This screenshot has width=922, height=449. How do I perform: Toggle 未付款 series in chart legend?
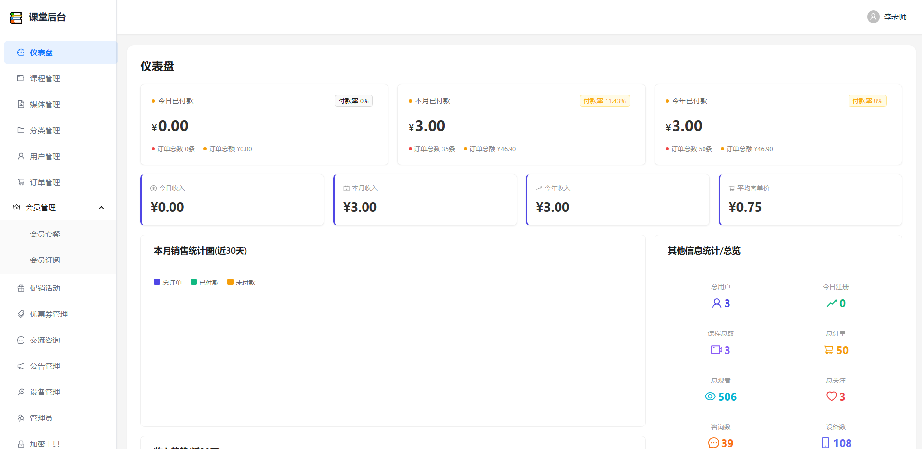[x=241, y=283]
